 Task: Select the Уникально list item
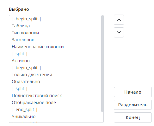click(55, 116)
